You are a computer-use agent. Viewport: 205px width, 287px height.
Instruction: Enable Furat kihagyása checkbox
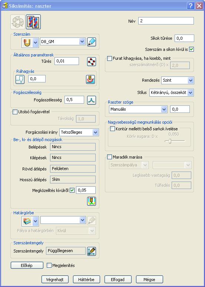point(109,58)
